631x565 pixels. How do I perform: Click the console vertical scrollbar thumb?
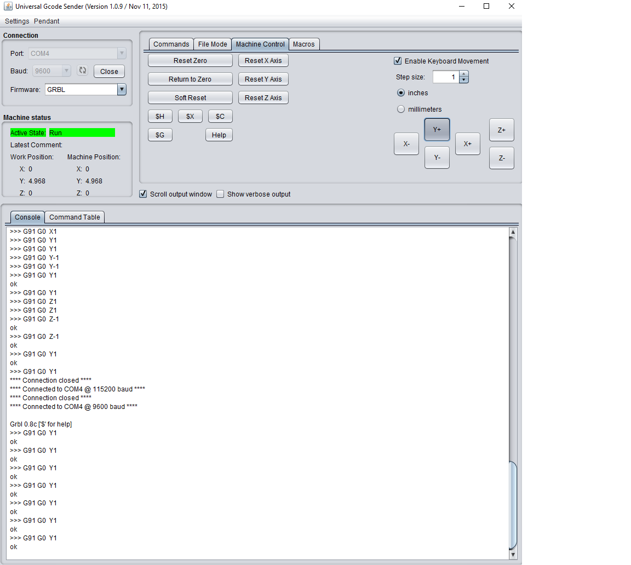click(x=513, y=504)
